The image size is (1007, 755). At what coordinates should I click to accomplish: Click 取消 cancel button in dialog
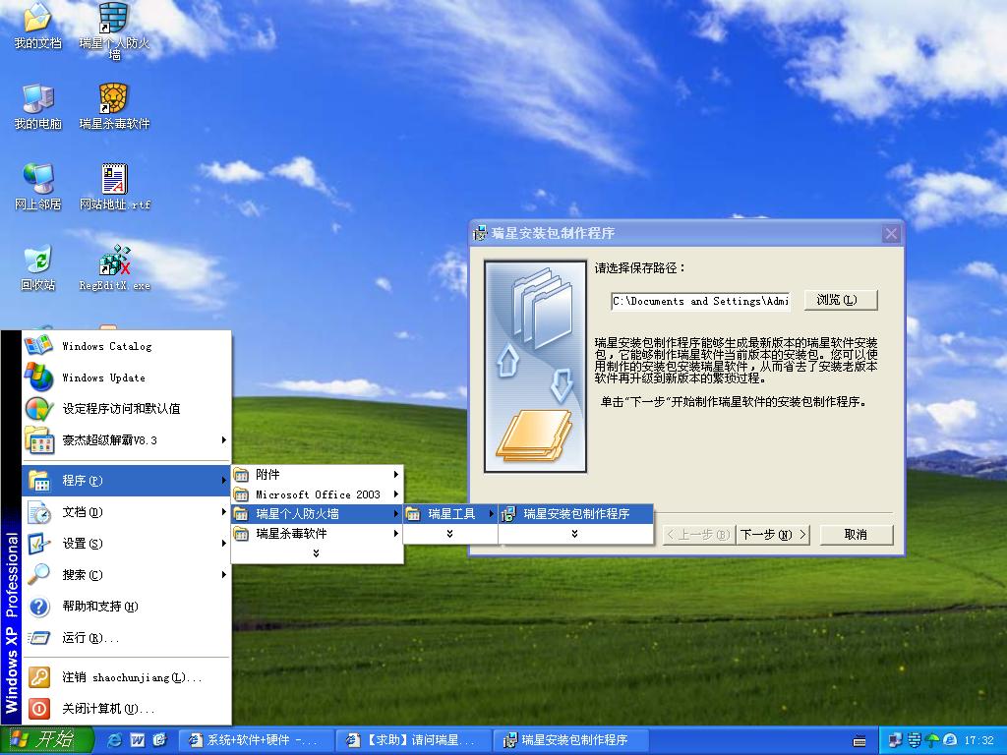[x=857, y=534]
